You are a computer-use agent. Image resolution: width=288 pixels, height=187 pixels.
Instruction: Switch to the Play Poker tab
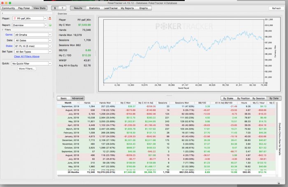(24, 8)
